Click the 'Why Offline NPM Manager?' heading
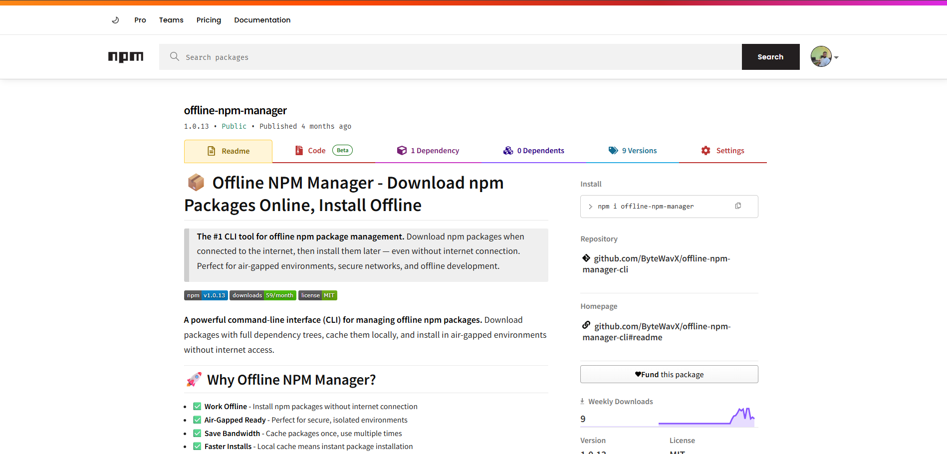This screenshot has height=454, width=947. 291,380
